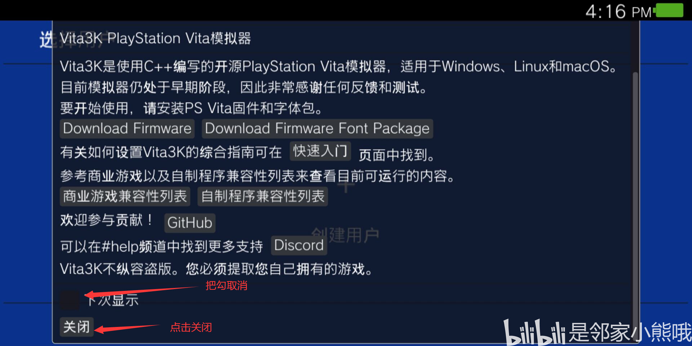Click the 创建用户 label behind the dialog

(x=345, y=235)
